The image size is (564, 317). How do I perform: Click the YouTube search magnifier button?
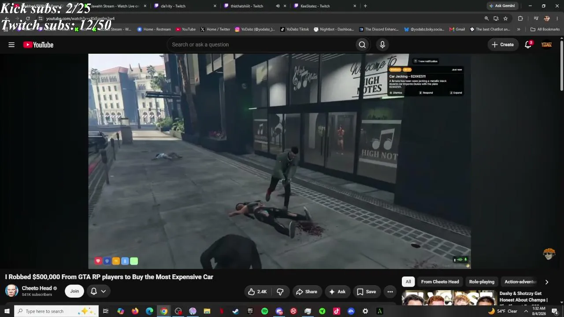click(362, 44)
